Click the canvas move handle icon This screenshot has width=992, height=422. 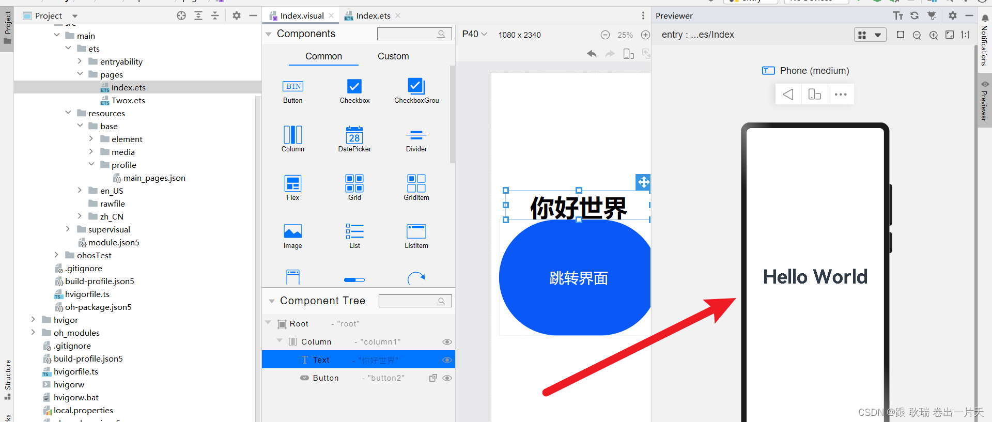click(643, 182)
